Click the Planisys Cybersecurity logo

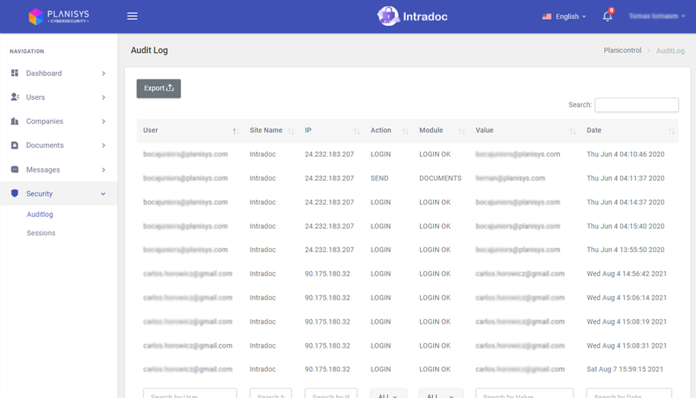59,16
